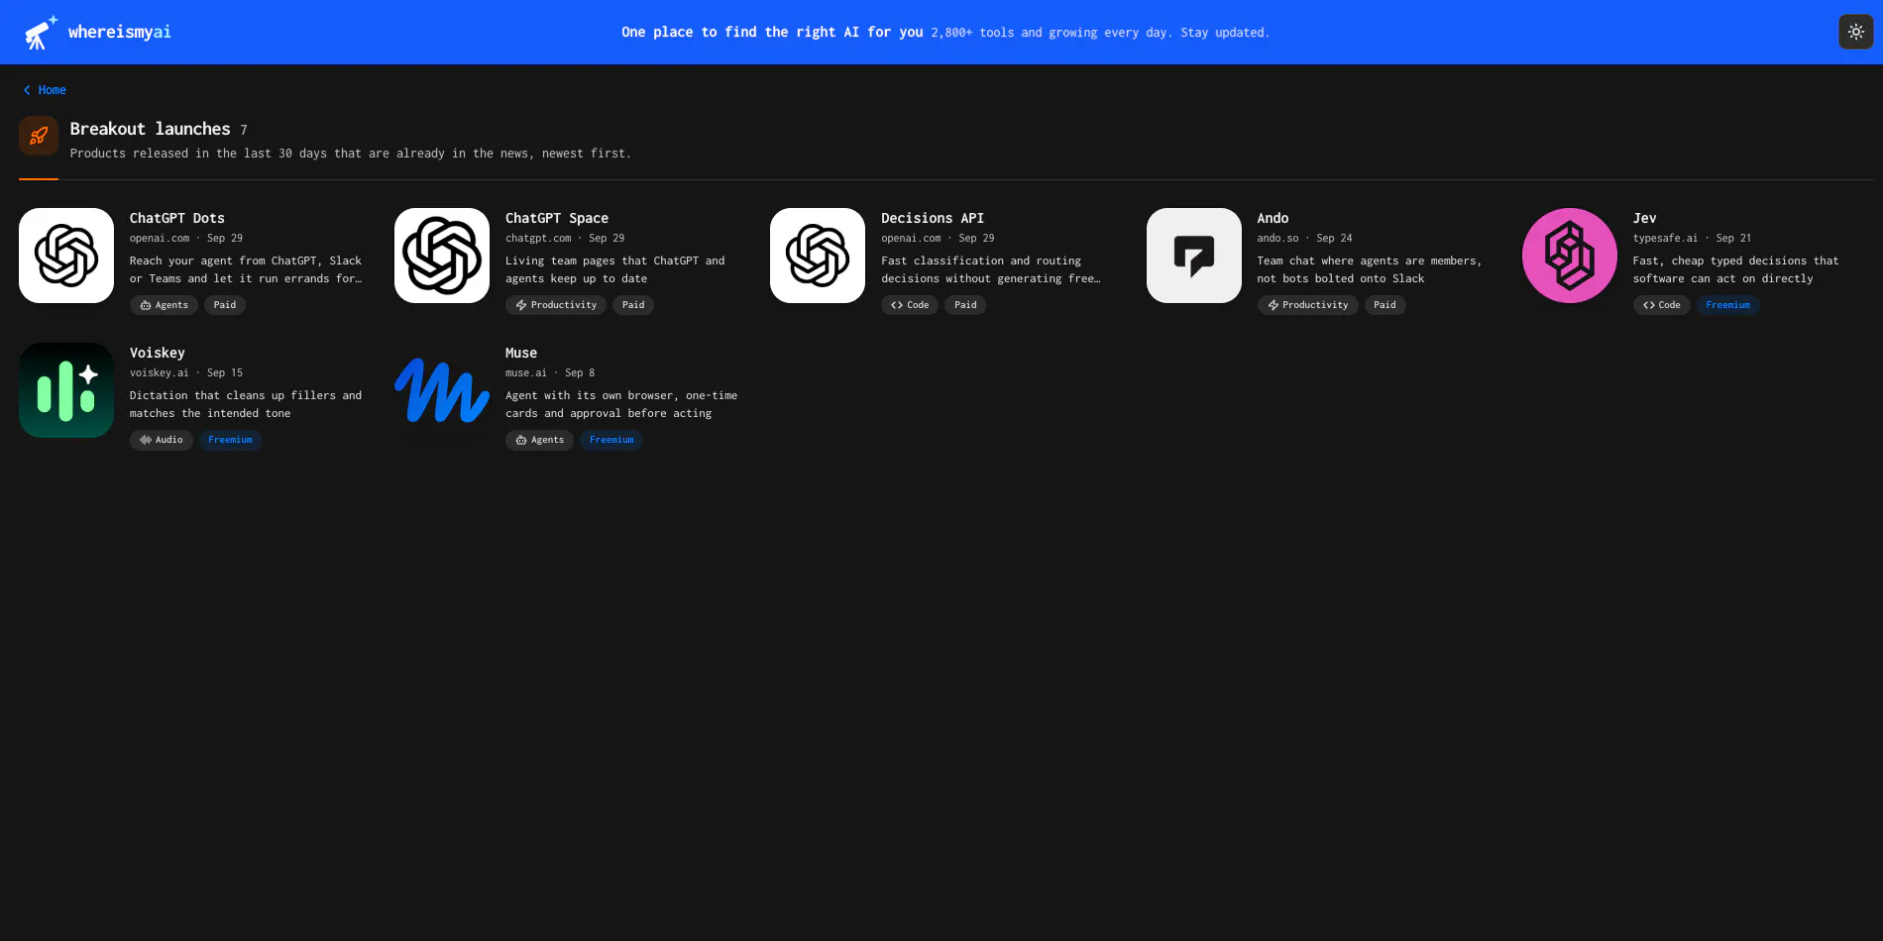Select the Productivity tag on ChatGPT Space
The image size is (1883, 941).
tap(556, 305)
